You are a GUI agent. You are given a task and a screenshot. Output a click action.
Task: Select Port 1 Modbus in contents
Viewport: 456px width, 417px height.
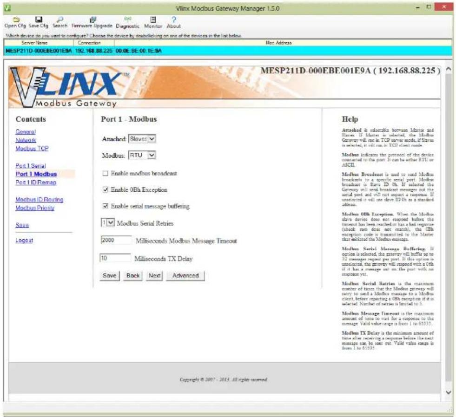click(x=36, y=174)
